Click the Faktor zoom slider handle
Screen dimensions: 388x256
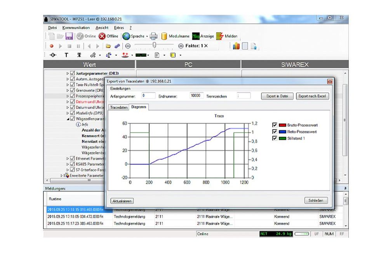(x=155, y=45)
